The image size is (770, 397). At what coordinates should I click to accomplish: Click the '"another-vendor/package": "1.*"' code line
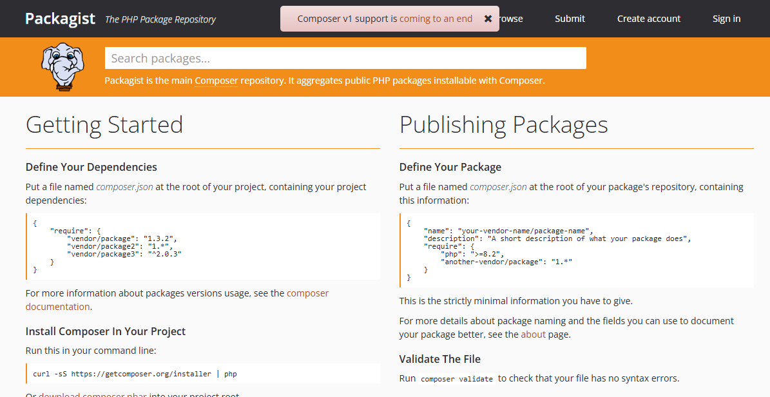[x=506, y=262]
